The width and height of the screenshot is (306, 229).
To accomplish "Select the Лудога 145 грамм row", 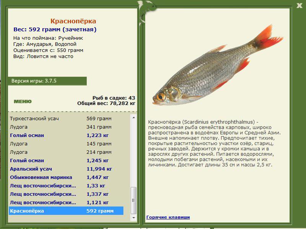I will pyautogui.click(x=66, y=144).
